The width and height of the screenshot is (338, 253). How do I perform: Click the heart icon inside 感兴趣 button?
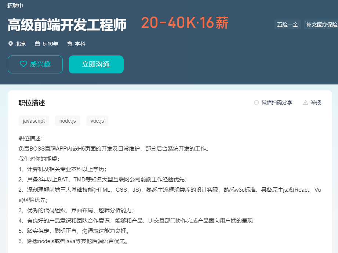(23, 64)
